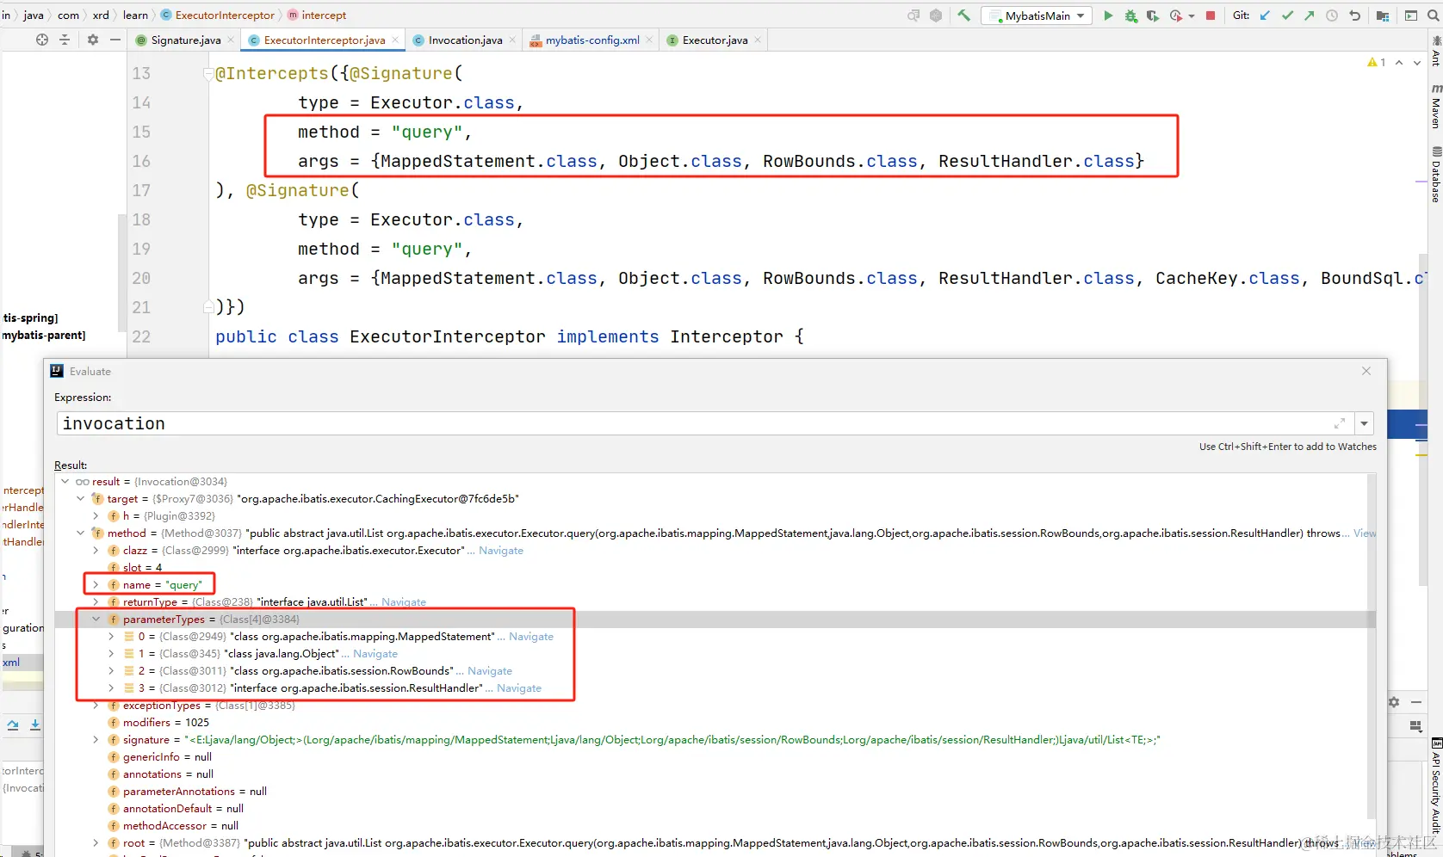
Task: Push commits with the Git green arrow
Action: (1310, 15)
